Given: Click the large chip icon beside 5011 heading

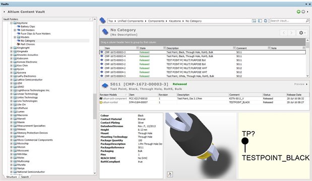Looking at the screenshot, I should pyautogui.click(x=105, y=85).
